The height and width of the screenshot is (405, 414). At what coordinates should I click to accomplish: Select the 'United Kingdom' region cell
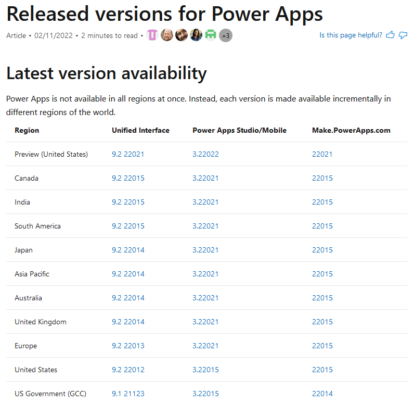pos(41,322)
